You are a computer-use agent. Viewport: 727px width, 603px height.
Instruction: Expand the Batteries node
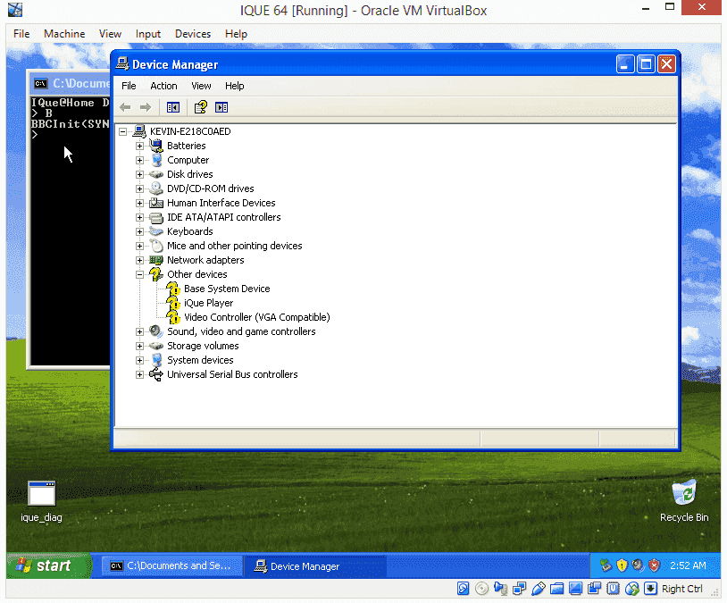pos(139,147)
